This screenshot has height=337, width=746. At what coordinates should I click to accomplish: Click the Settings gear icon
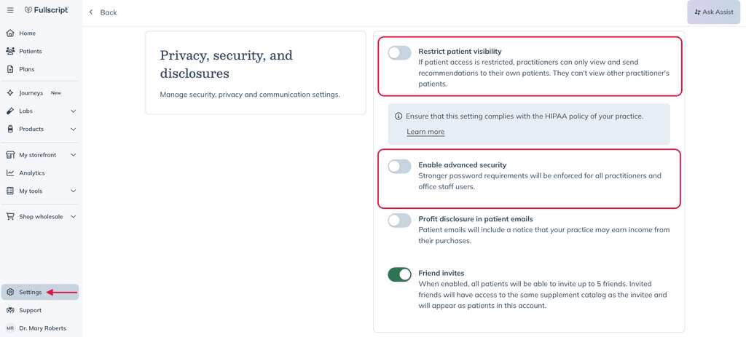coord(10,293)
